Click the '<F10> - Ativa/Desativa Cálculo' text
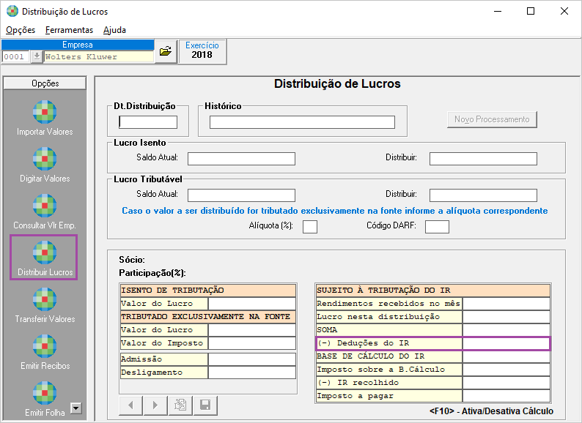Image resolution: width=582 pixels, height=423 pixels. tap(491, 411)
